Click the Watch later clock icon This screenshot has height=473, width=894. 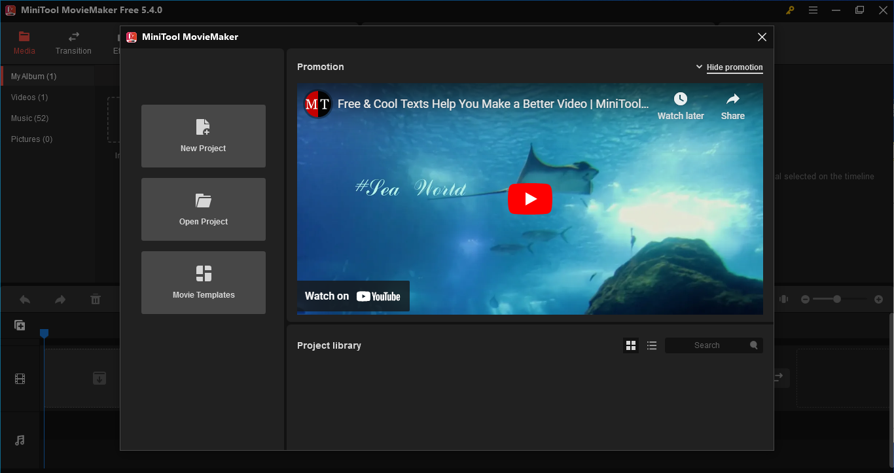(x=681, y=99)
